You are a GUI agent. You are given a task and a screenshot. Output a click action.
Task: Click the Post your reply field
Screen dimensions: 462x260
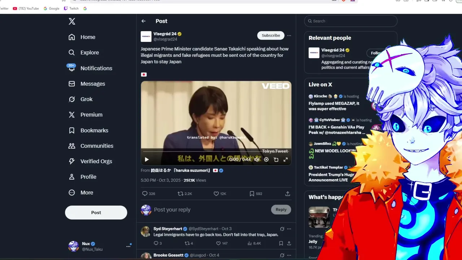tap(211, 210)
